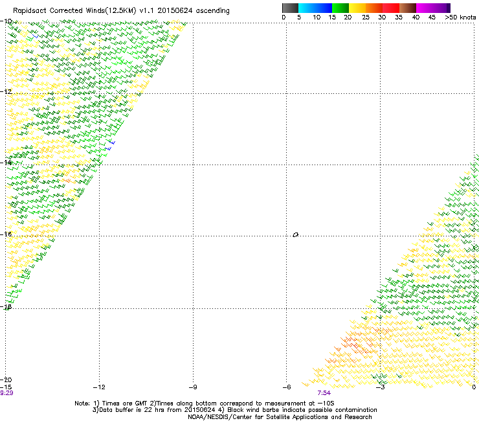Click the '-15' longitude axis label

(6, 387)
